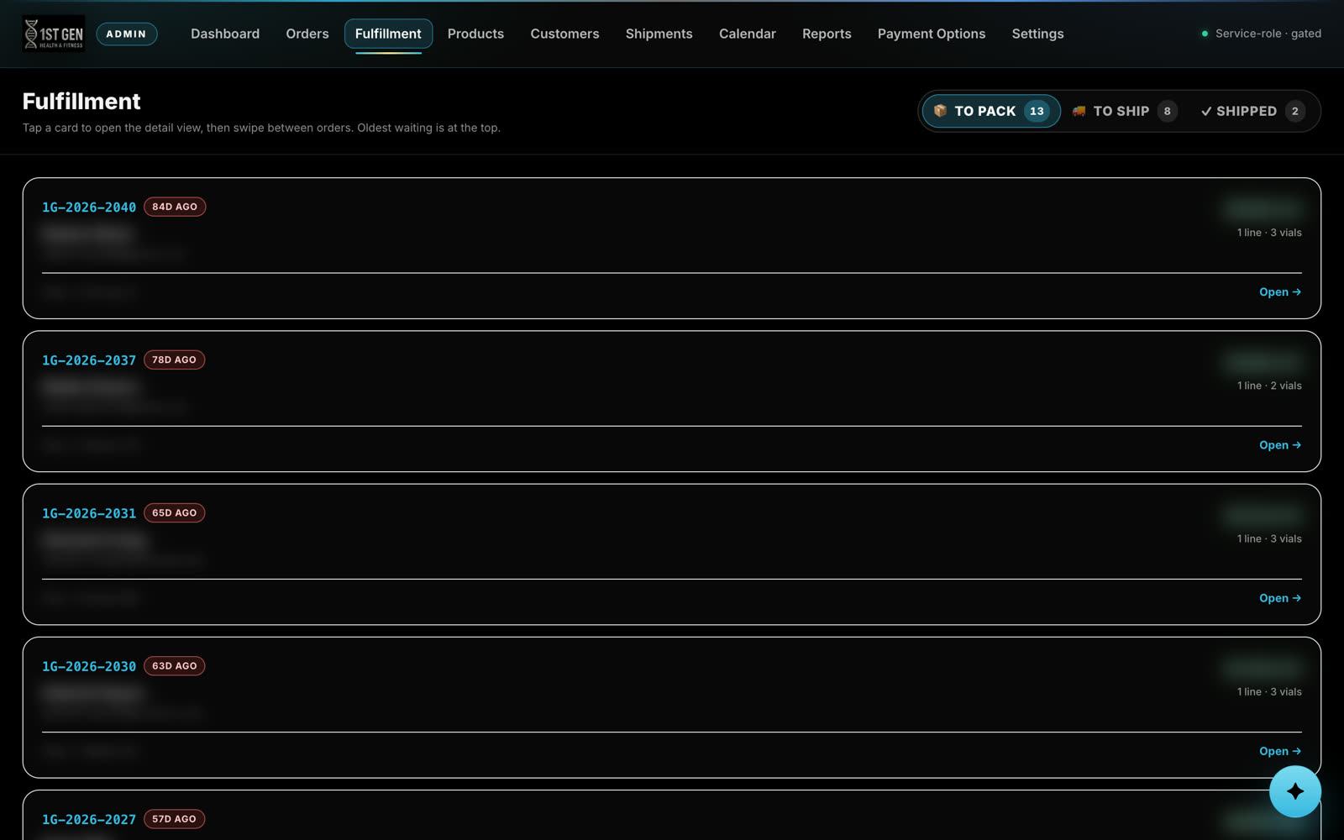Open order 1G-2026-2040 link

[89, 207]
